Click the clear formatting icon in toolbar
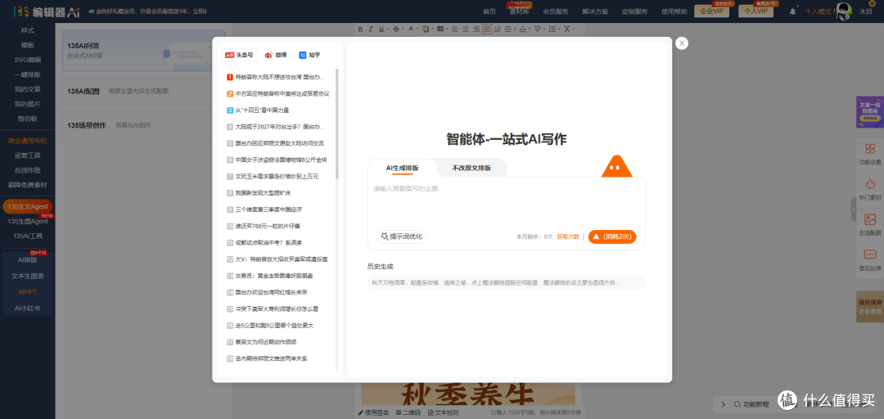 [x=566, y=29]
